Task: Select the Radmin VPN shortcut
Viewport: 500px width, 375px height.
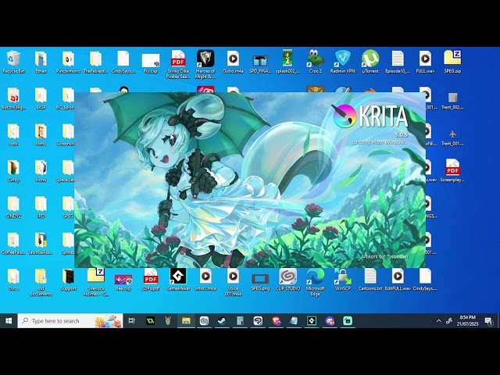Action: [342, 62]
